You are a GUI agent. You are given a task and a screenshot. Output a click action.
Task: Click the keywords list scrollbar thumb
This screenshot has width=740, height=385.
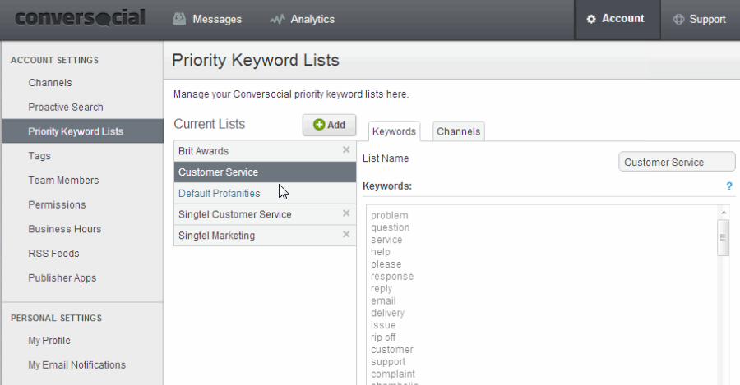723,237
